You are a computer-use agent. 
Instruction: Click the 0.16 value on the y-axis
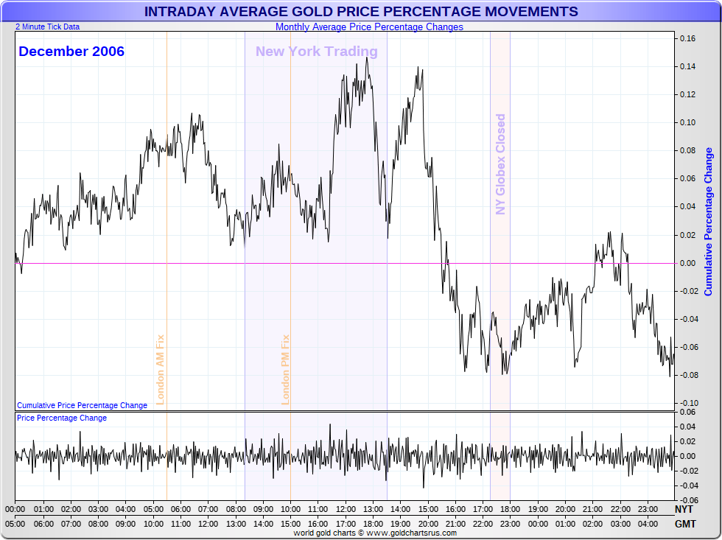688,38
